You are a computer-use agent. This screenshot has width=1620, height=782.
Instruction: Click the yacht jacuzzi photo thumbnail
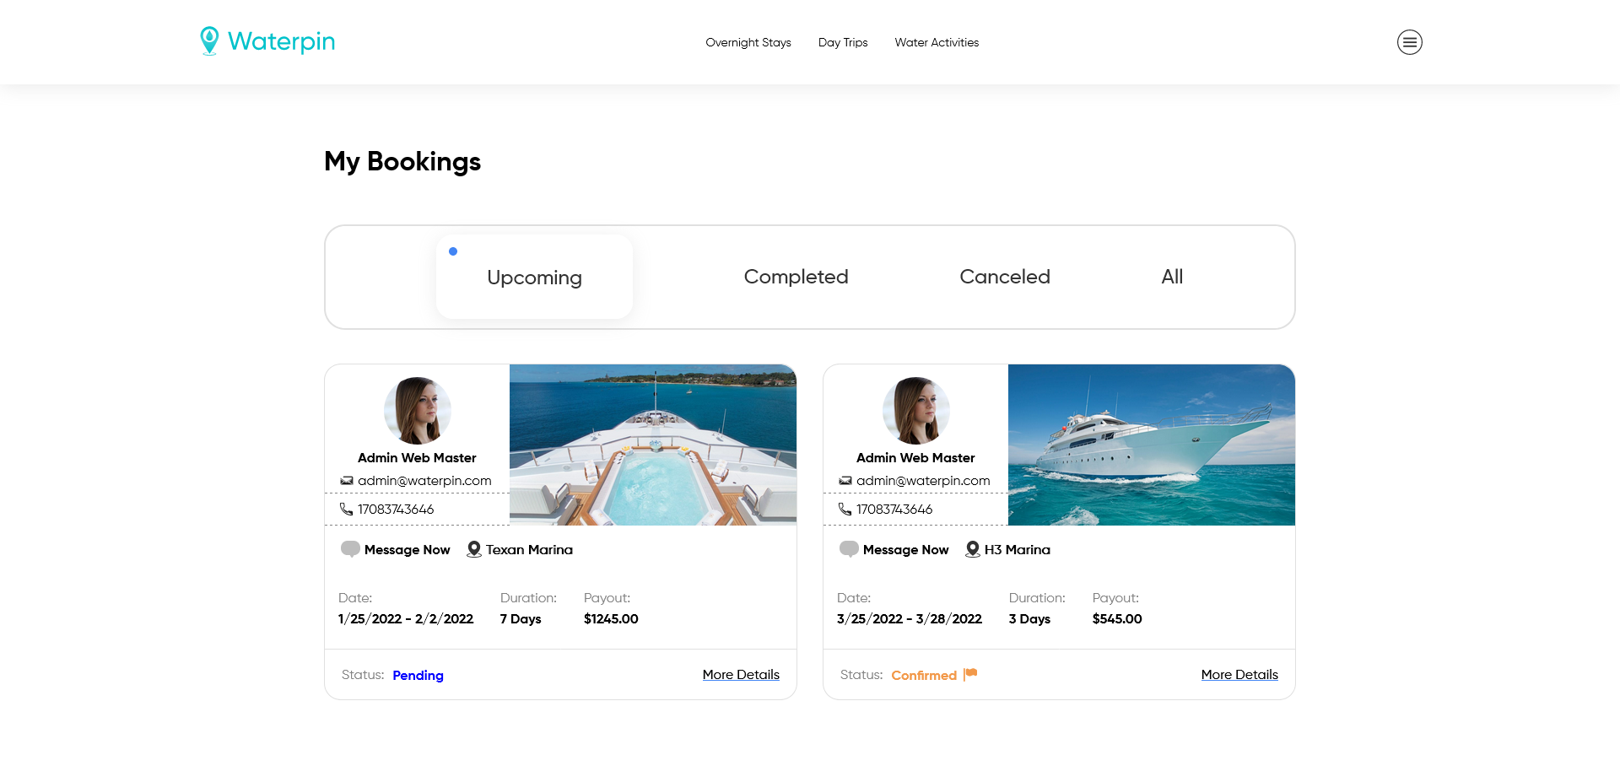[x=652, y=445]
